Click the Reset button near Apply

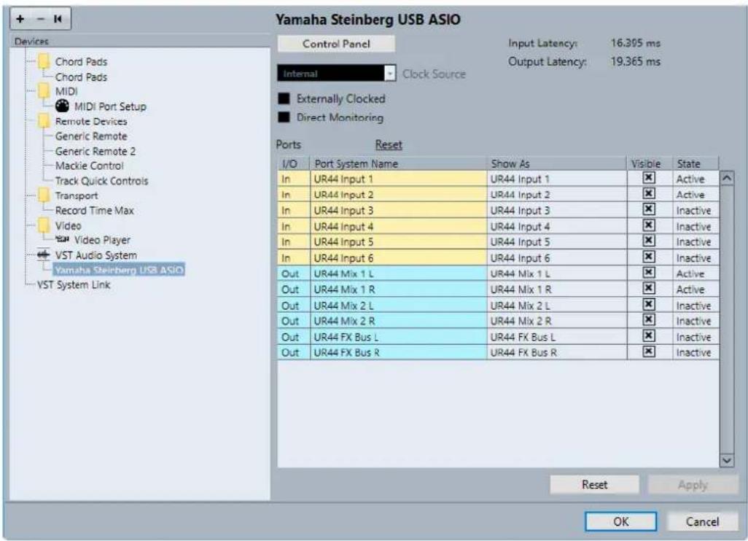tap(594, 485)
